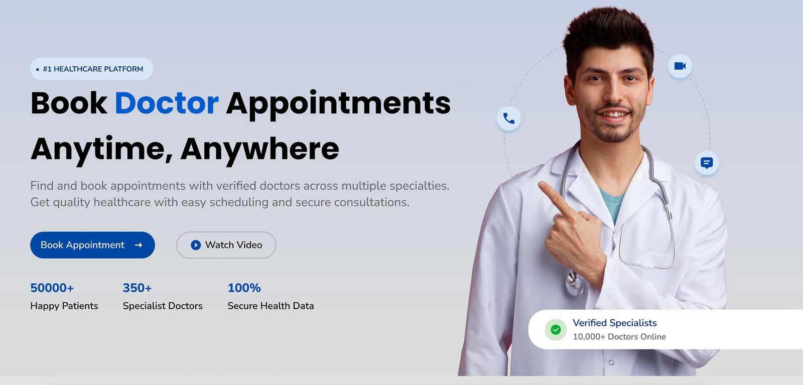This screenshot has width=803, height=385.
Task: Click the arrow icon on Book Appointment
Action: pyautogui.click(x=139, y=245)
